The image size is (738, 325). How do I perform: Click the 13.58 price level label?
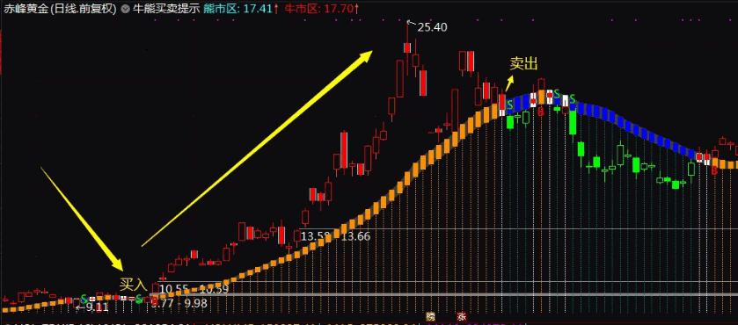[316, 236]
